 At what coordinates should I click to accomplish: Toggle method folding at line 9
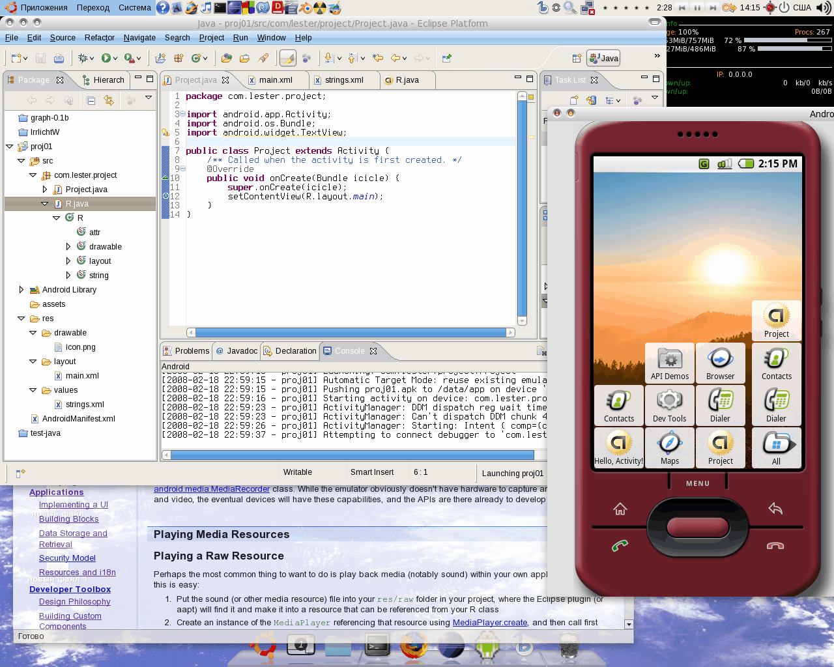tap(182, 169)
